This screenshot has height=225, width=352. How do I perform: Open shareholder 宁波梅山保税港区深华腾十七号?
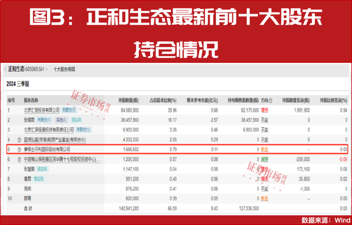pyautogui.click(x=62, y=160)
